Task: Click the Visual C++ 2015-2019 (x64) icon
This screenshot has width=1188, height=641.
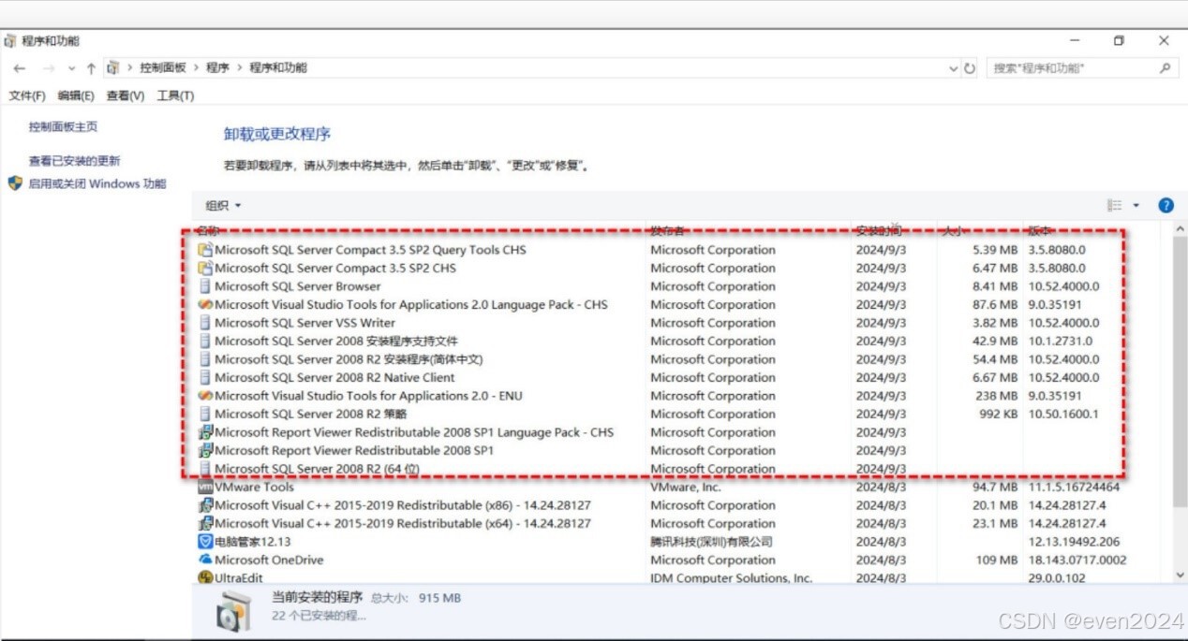Action: pyautogui.click(x=205, y=523)
